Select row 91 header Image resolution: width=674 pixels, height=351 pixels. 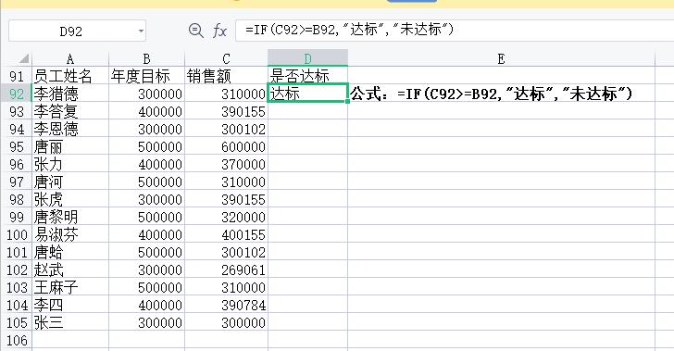[x=17, y=76]
